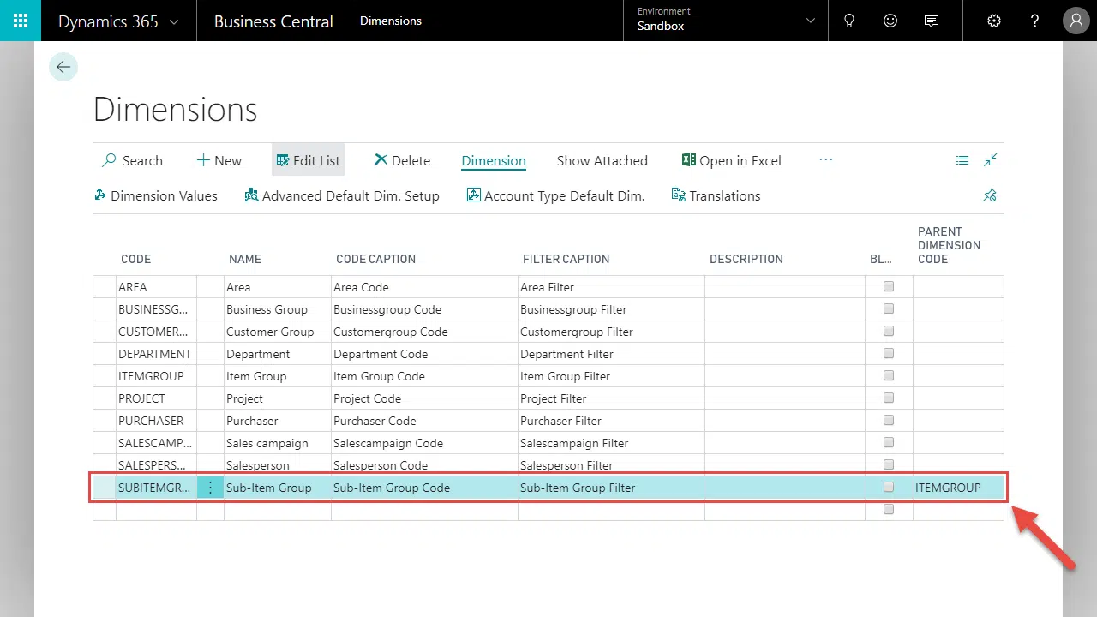Click the question mark help icon
This screenshot has width=1097, height=617.
click(1035, 21)
